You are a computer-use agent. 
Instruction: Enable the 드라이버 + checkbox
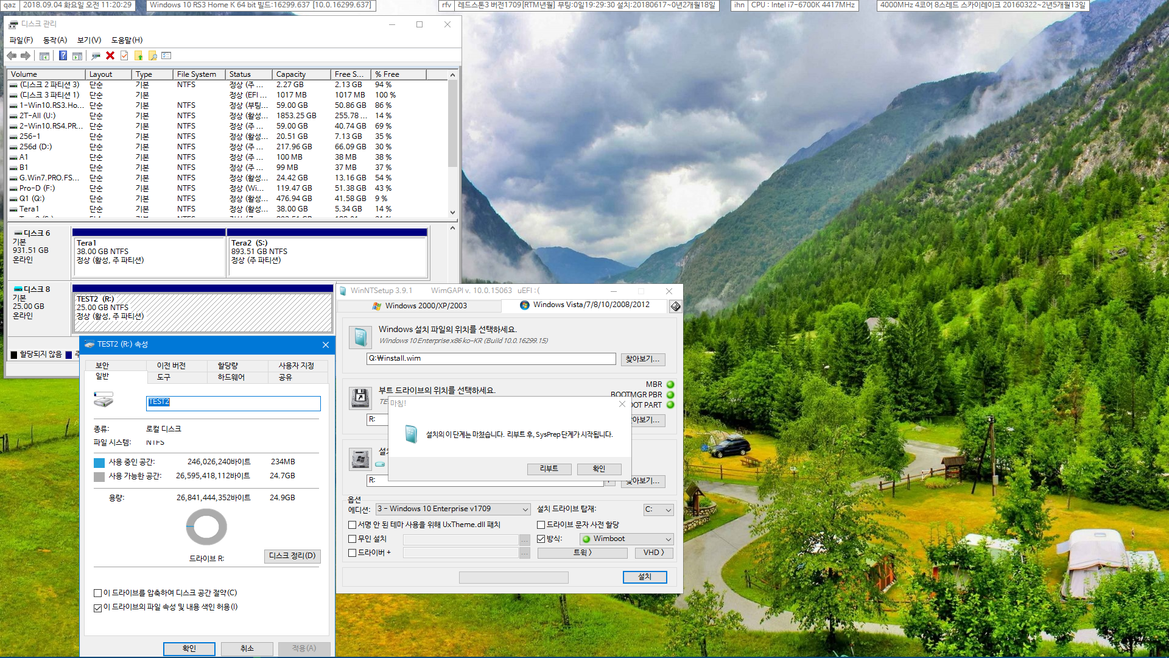352,553
